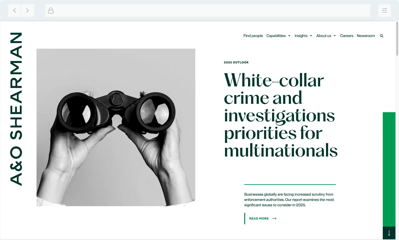The width and height of the screenshot is (399, 240).
Task: Click the 2025 OUTLOOK label
Action: (x=236, y=62)
